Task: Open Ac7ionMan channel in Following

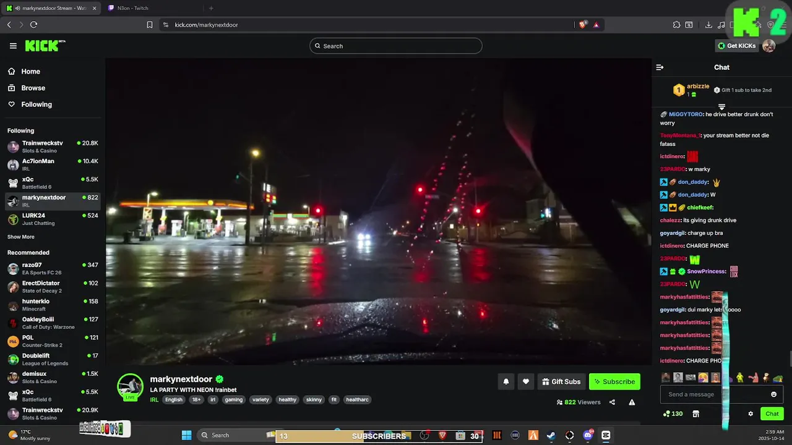Action: [x=53, y=164]
